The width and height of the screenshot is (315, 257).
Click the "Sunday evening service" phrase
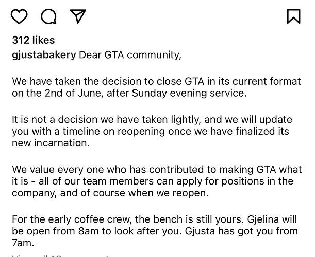pyautogui.click(x=188, y=93)
